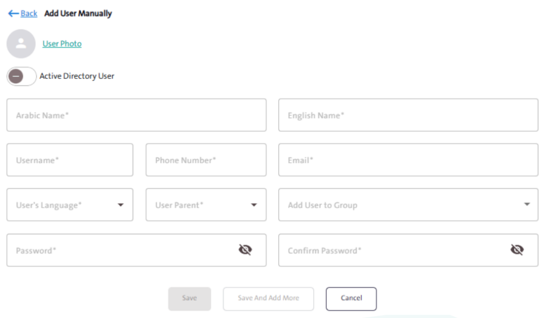
Task: Click into the English Name field
Action: tap(408, 115)
